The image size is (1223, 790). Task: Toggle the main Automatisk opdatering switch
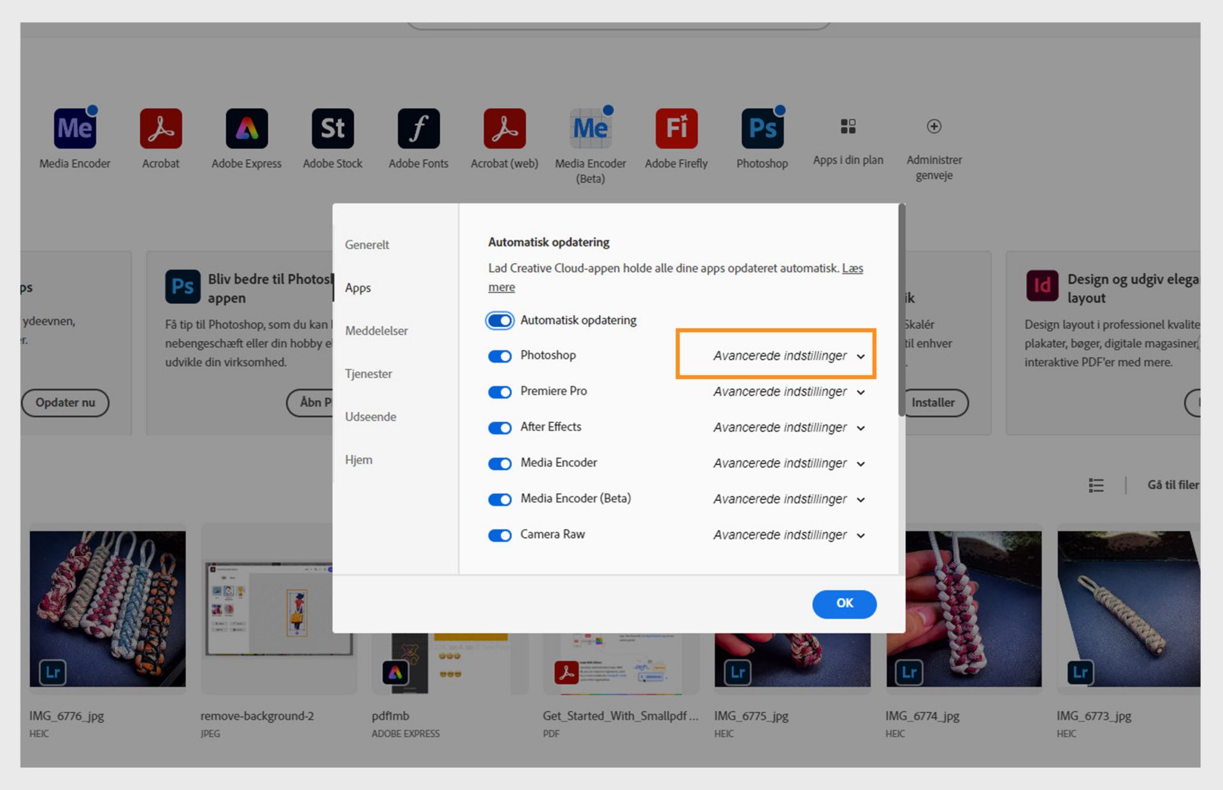500,320
